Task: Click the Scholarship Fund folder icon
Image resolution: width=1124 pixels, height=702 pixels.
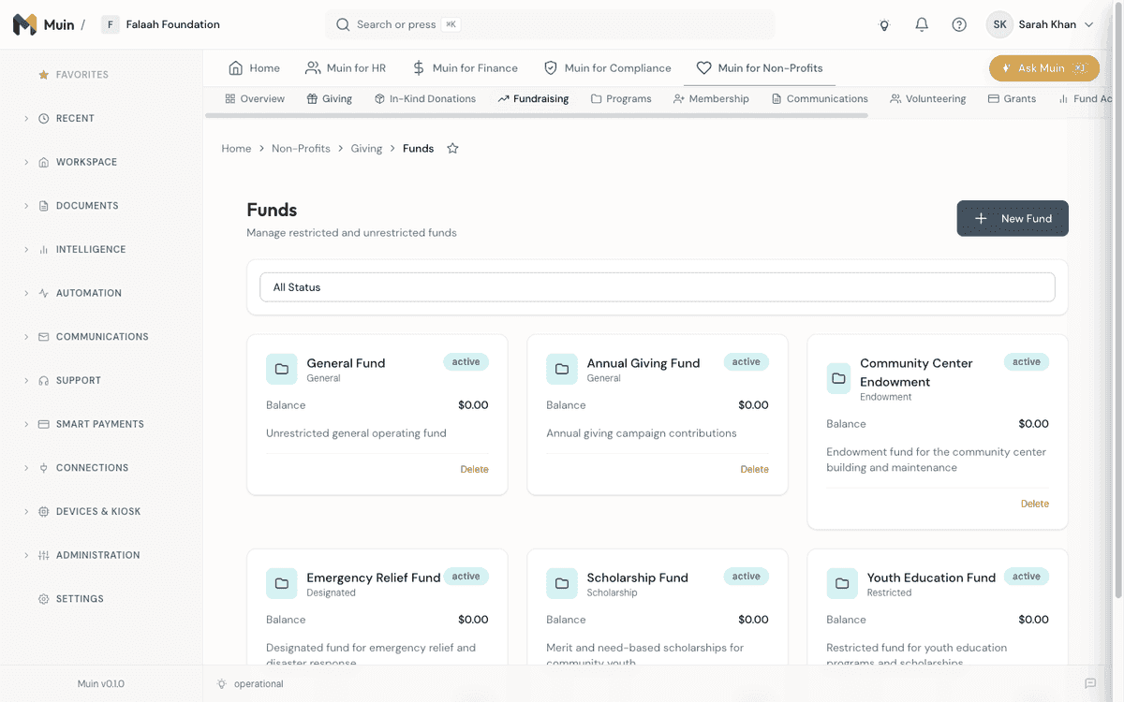Action: coord(562,583)
